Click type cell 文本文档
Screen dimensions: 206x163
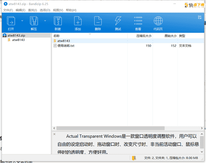point(185,46)
